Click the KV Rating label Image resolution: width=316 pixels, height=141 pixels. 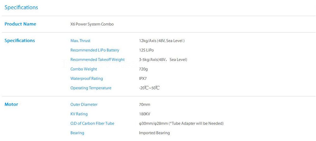(79, 114)
